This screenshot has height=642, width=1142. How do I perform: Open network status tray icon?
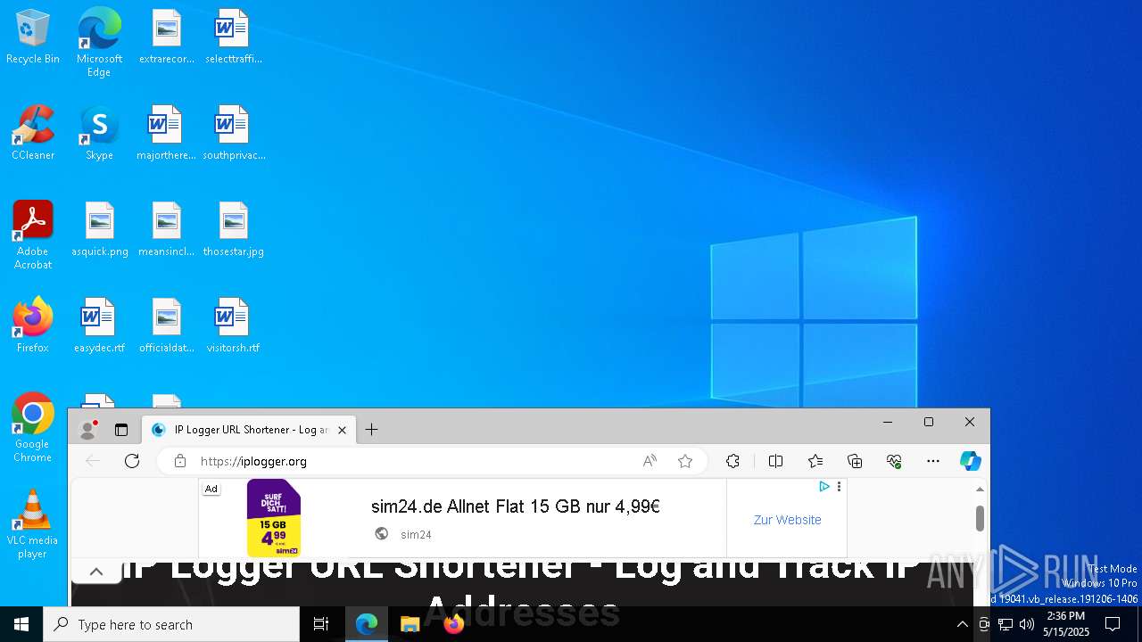(1005, 624)
